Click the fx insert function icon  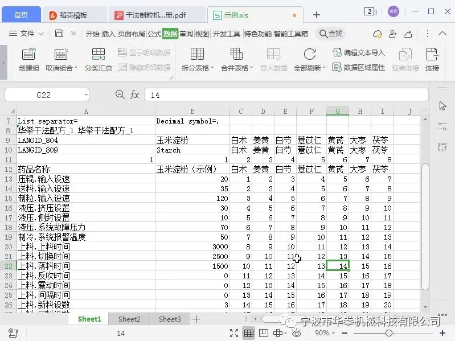click(x=134, y=95)
